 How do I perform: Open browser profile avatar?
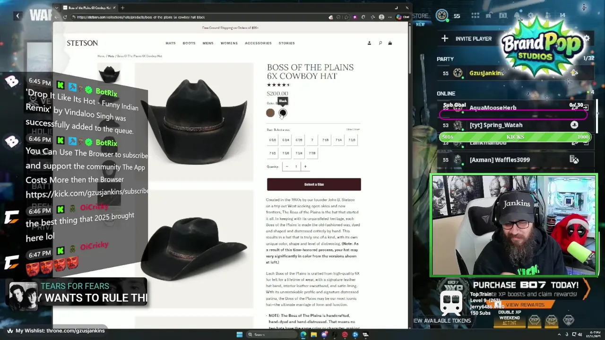click(x=381, y=17)
